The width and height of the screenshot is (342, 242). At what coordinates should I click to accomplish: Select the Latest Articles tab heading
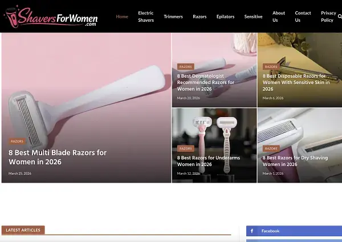pos(23,230)
